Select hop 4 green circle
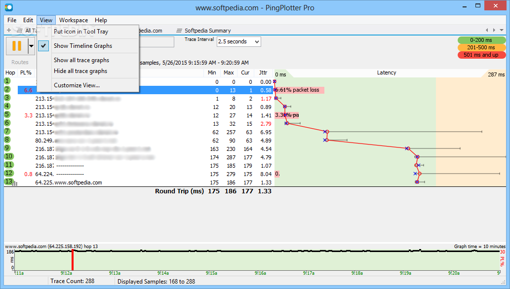 pyautogui.click(x=7, y=106)
